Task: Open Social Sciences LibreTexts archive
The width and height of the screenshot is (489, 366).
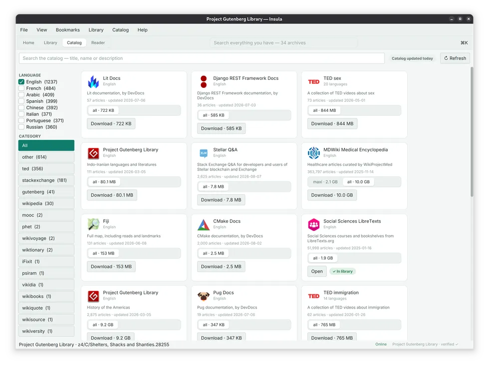Action: (317, 271)
